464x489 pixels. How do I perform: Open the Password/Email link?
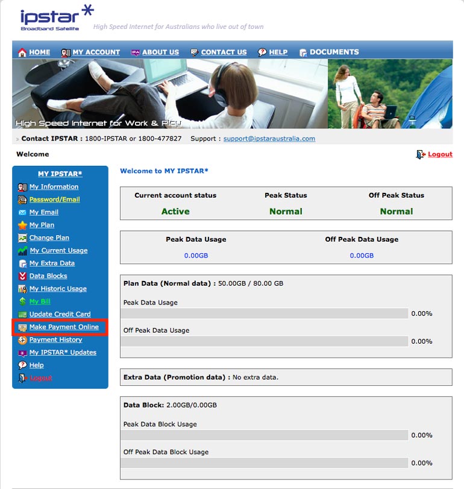[x=54, y=200]
